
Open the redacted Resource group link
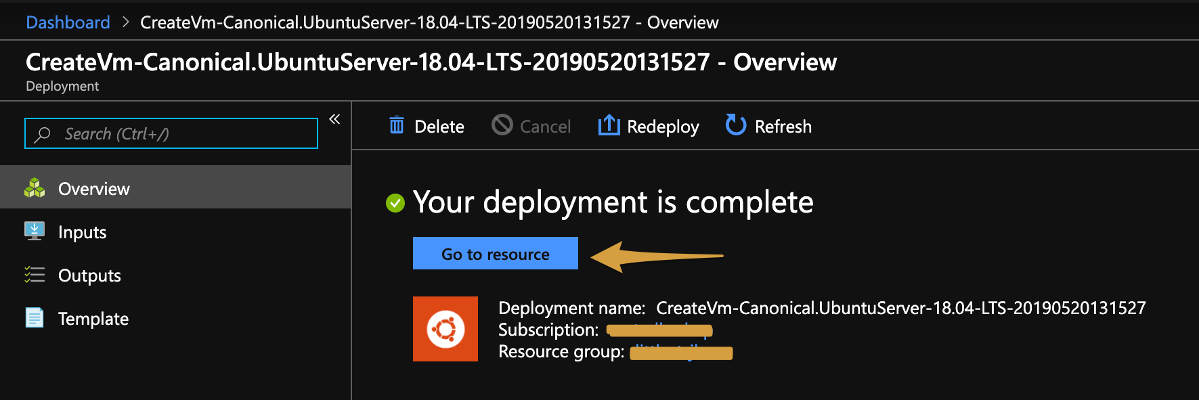(x=680, y=353)
